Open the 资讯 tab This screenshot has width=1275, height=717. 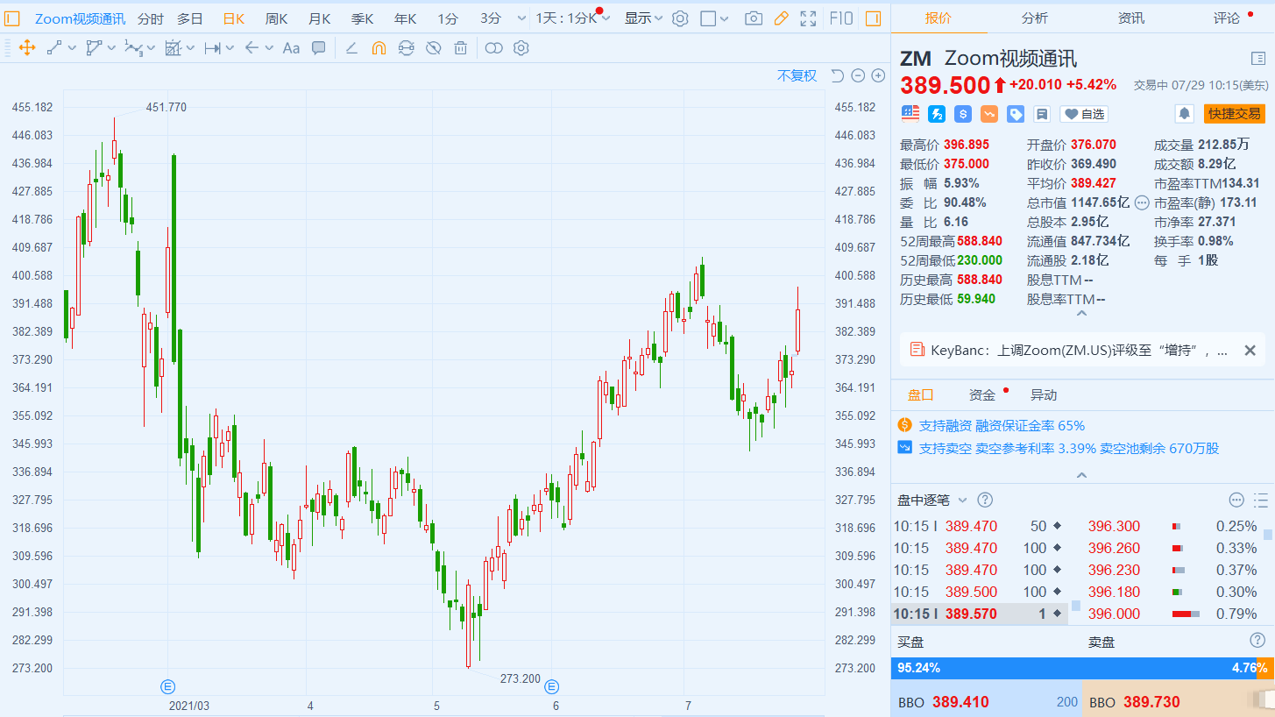pos(1130,18)
